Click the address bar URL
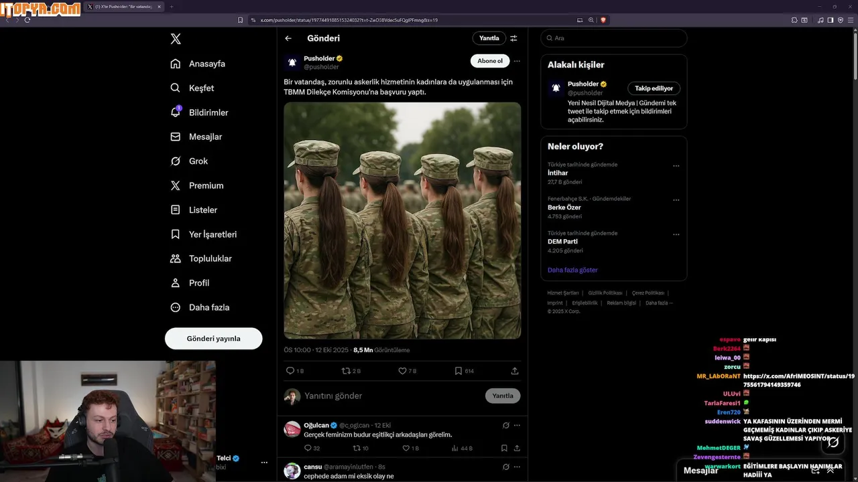The image size is (858, 482). [349, 20]
